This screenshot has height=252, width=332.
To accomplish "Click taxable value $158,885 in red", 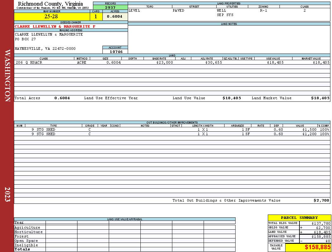I will 317,247.
